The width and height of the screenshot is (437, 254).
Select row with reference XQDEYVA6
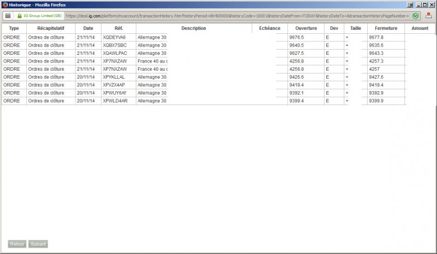point(204,37)
